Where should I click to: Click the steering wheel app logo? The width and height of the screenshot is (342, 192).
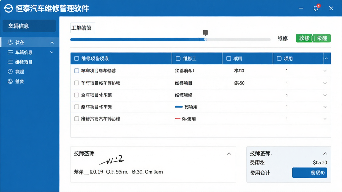coord(8,8)
